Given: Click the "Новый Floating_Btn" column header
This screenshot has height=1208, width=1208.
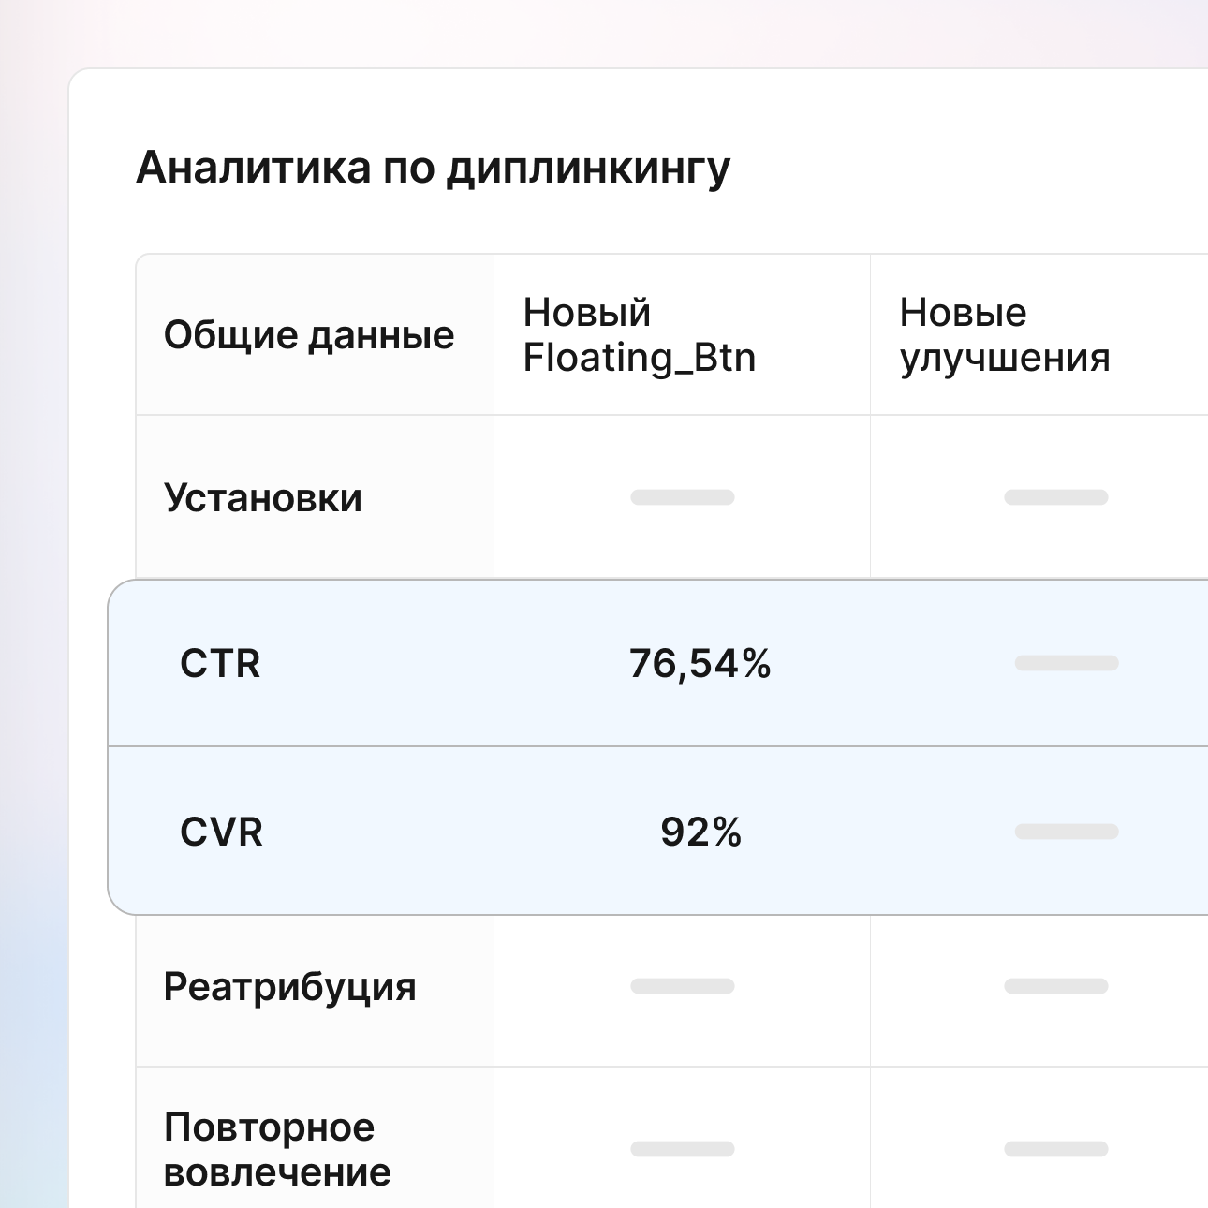Looking at the screenshot, I should [639, 335].
